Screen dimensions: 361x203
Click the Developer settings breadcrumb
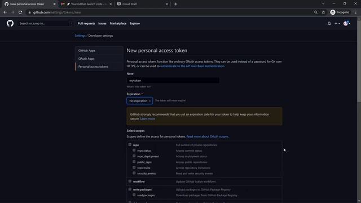point(100,36)
